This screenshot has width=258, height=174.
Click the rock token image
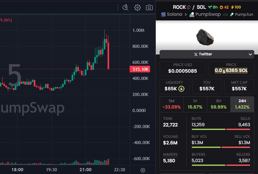tap(205, 36)
